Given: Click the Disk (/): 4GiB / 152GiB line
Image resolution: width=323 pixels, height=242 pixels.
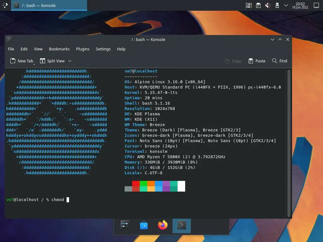Looking at the screenshot, I should (x=160, y=167).
